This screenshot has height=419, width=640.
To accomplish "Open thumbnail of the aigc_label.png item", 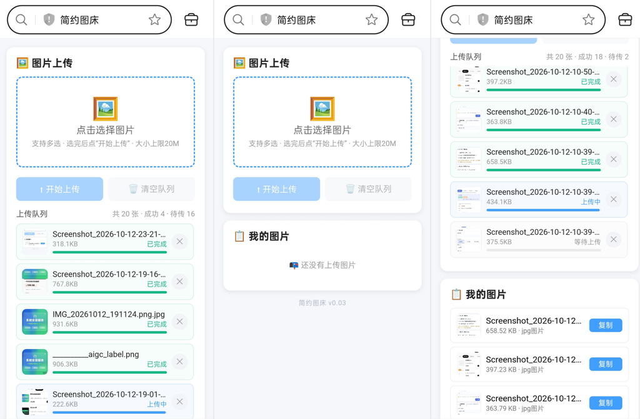I will (35, 362).
